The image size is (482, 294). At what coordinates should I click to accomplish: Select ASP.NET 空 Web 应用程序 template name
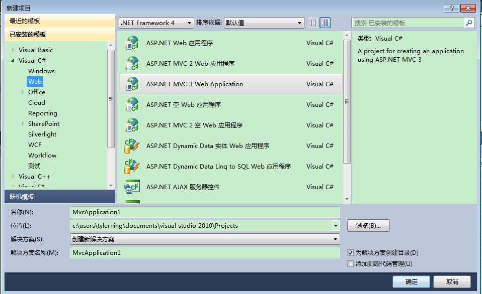(184, 104)
